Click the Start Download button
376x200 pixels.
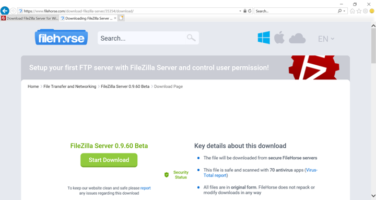[109, 160]
